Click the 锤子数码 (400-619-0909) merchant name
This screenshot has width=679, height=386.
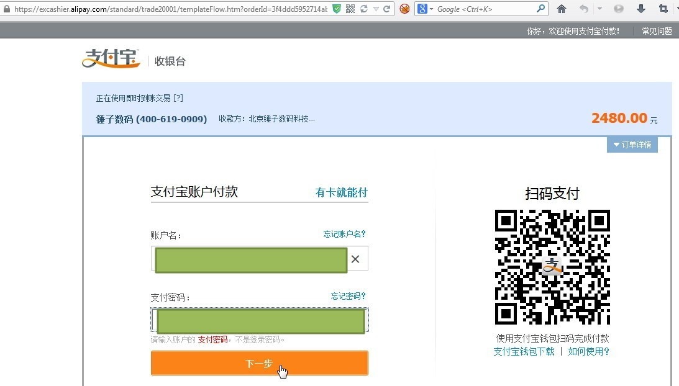pyautogui.click(x=152, y=119)
